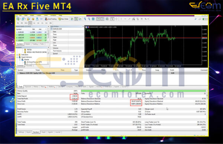
Task: Select USDCHF row in Market Watch
Action: 31,38
